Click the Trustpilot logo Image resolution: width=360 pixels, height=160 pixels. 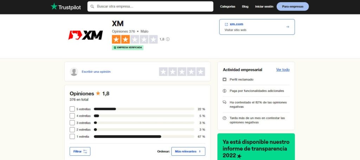pyautogui.click(x=66, y=7)
